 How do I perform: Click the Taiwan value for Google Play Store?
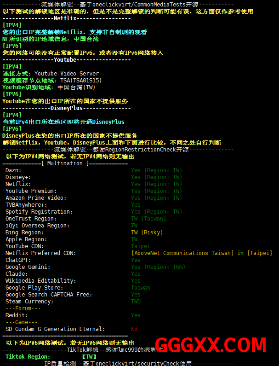point(141,288)
